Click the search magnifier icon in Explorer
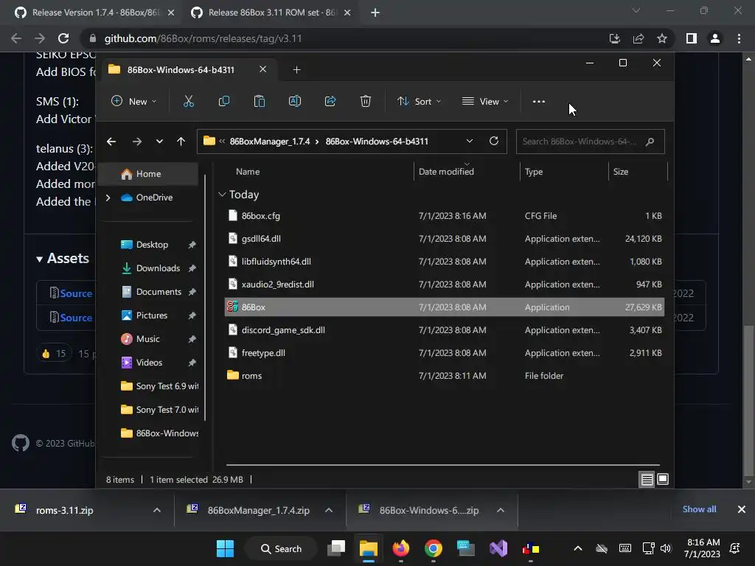 (x=650, y=141)
